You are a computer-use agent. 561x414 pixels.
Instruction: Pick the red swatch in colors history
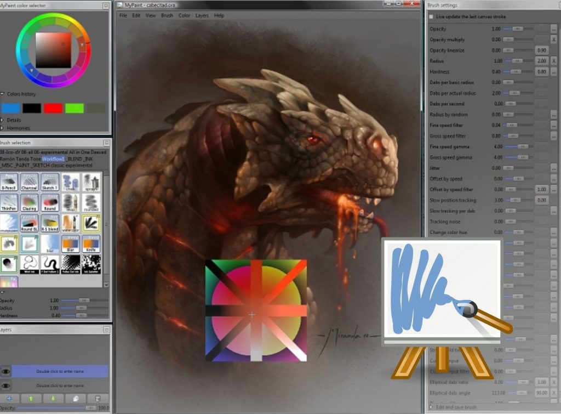[x=53, y=108]
